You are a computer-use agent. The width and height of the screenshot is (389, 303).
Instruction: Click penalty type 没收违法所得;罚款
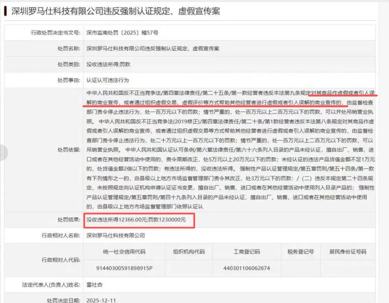(108, 64)
